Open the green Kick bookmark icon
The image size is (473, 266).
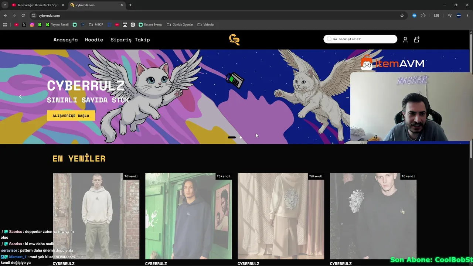(40, 25)
